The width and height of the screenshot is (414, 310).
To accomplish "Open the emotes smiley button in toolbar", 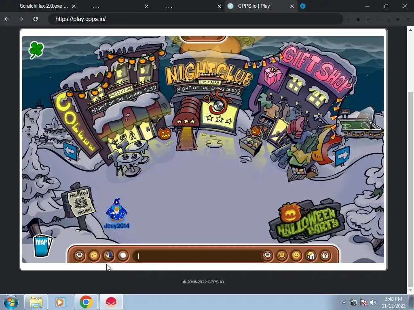I will (94, 255).
